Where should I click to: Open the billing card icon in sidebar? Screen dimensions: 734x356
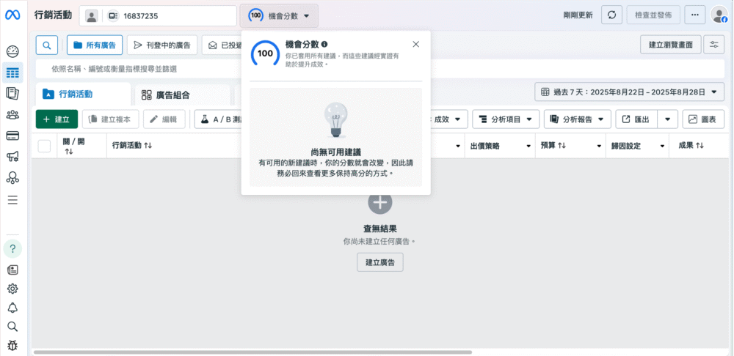click(x=12, y=136)
